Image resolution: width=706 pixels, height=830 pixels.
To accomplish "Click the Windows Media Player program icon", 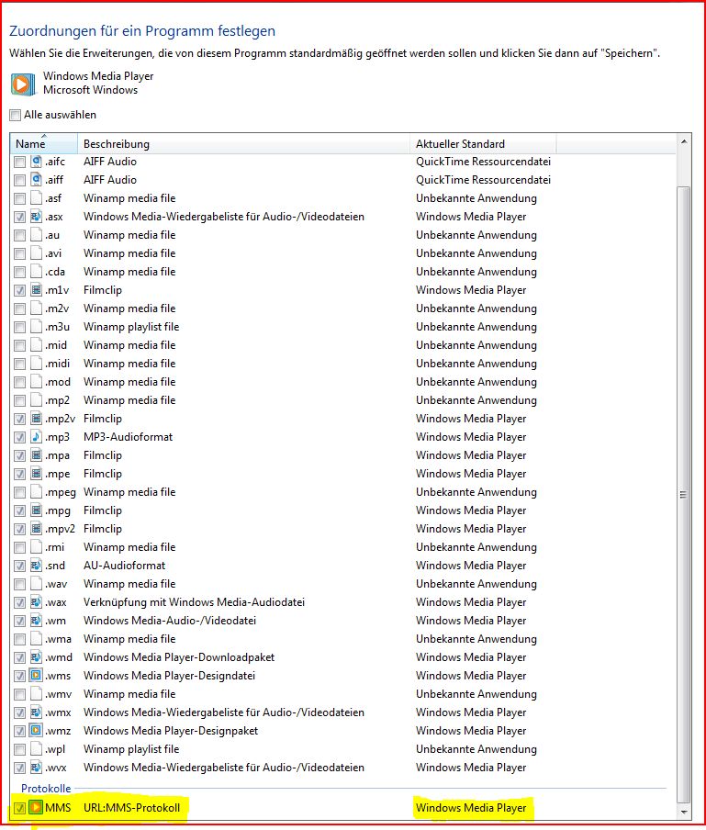I will coord(22,84).
